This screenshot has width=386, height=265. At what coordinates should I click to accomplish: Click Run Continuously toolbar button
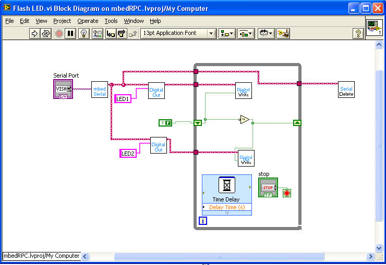pyautogui.click(x=46, y=33)
